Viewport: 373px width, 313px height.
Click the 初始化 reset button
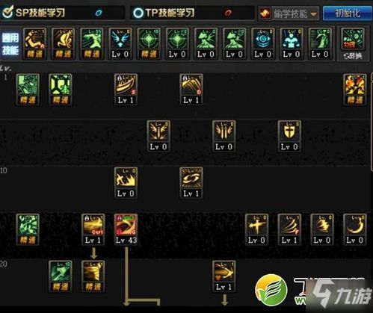click(347, 13)
